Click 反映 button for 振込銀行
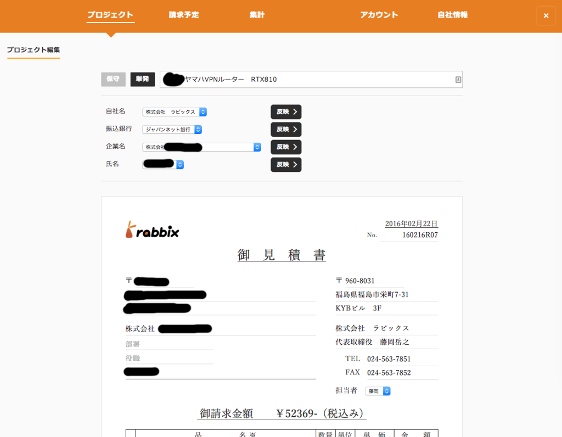The height and width of the screenshot is (437, 562). coord(286,130)
